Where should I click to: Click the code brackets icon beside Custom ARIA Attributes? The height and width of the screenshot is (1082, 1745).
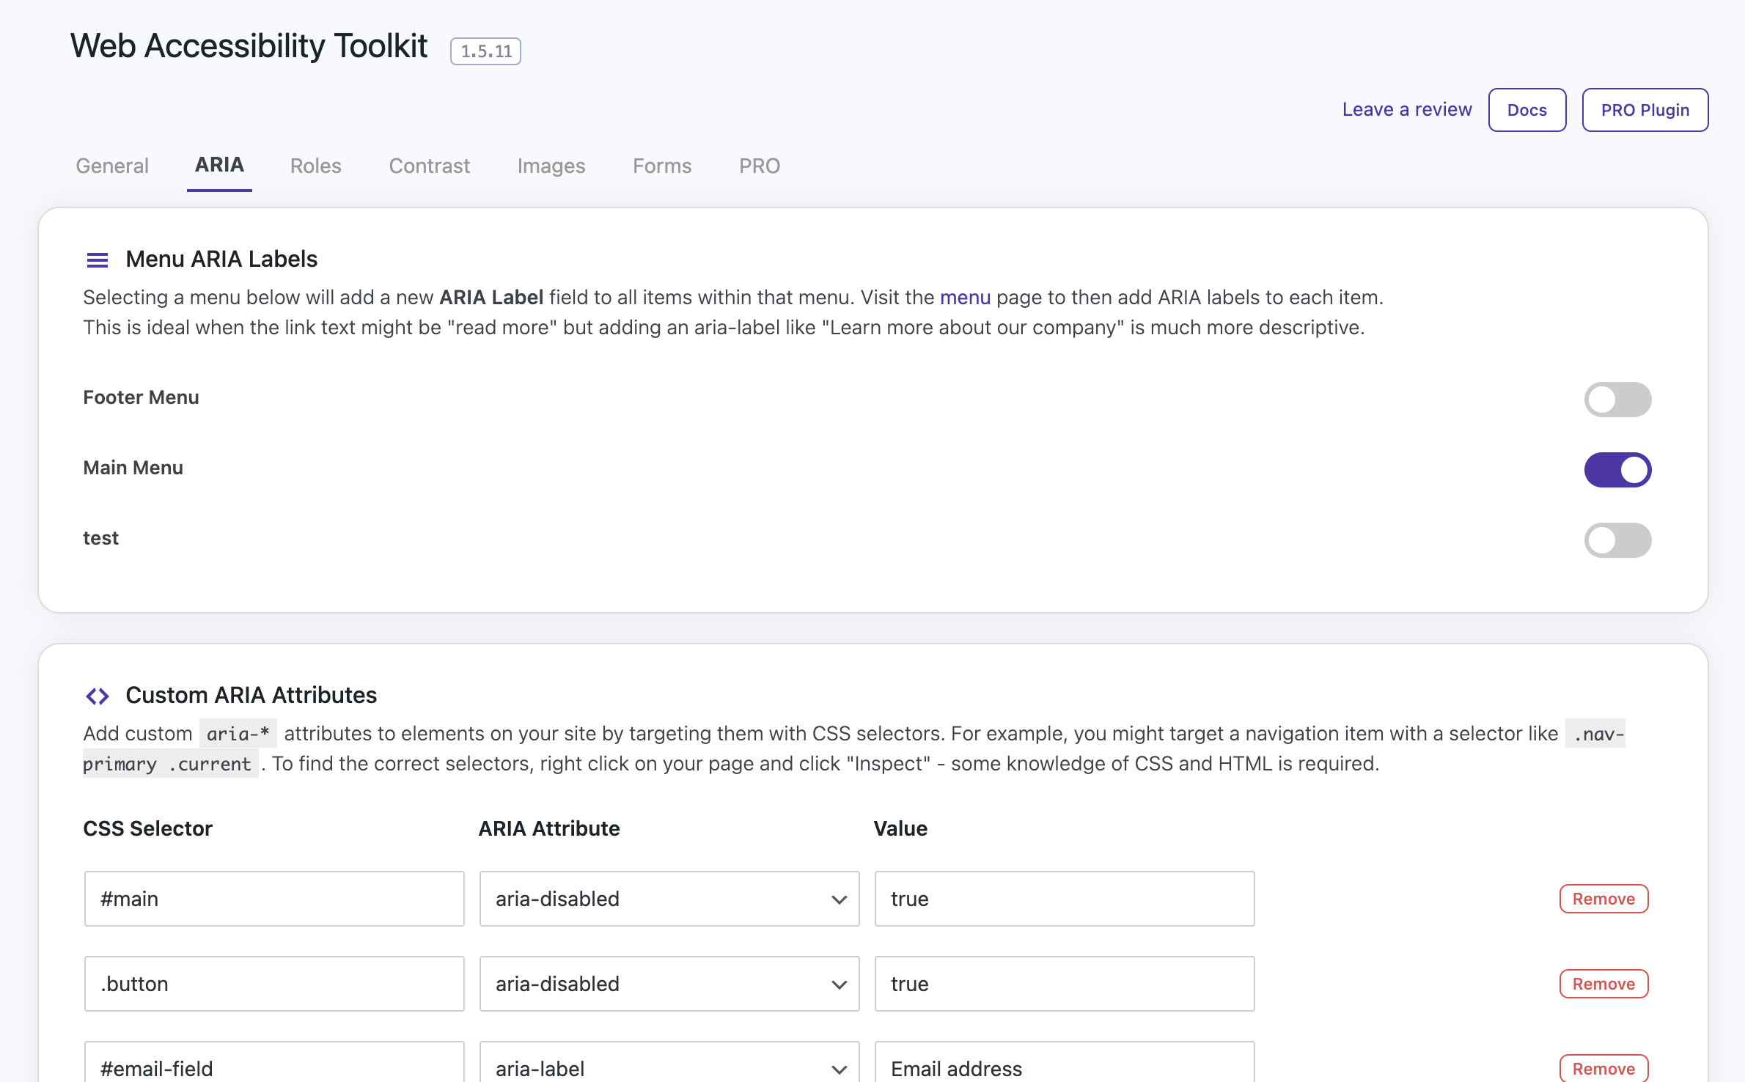(x=97, y=696)
